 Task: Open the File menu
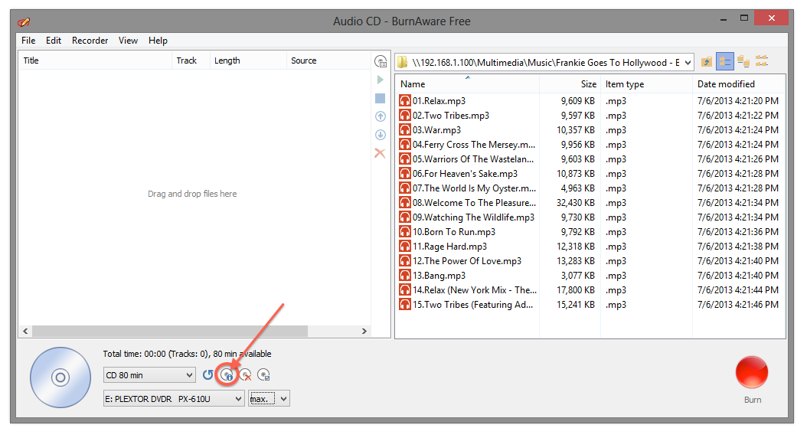pos(28,41)
